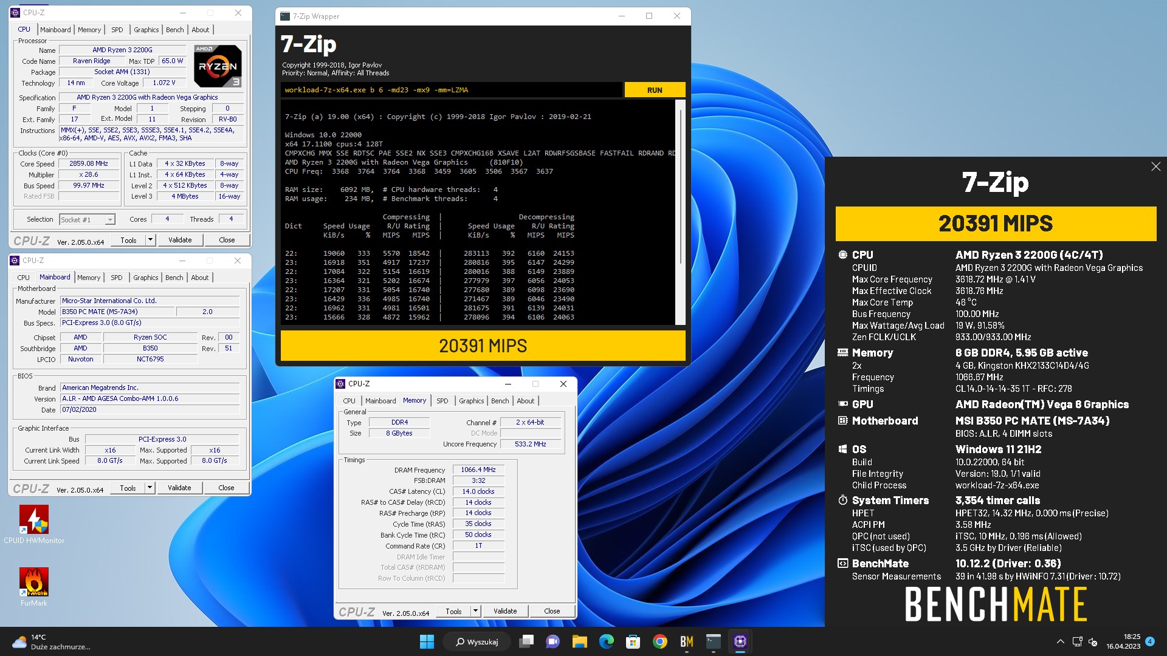
Task: Click Close button in CPU-Z Memory window
Action: tap(552, 611)
